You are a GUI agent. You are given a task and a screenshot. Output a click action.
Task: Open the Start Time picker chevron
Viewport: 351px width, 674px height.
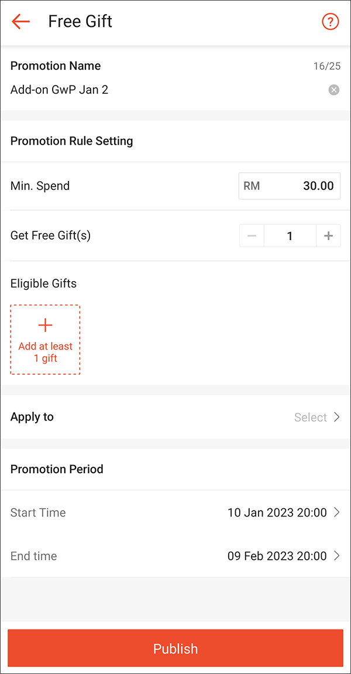[337, 512]
